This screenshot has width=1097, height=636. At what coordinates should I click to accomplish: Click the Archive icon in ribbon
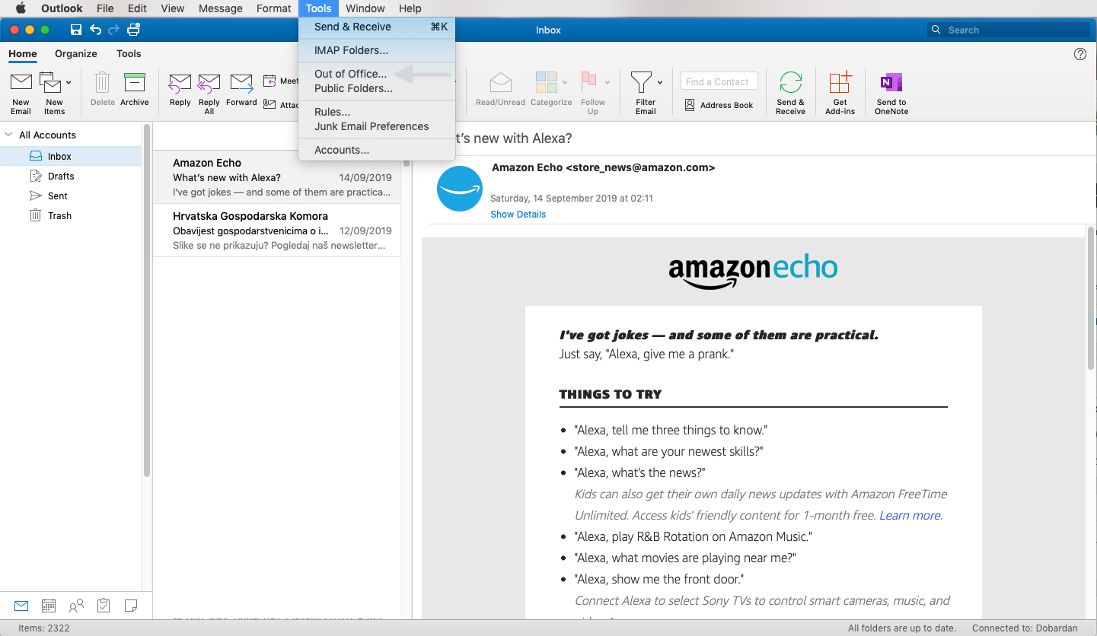(134, 82)
